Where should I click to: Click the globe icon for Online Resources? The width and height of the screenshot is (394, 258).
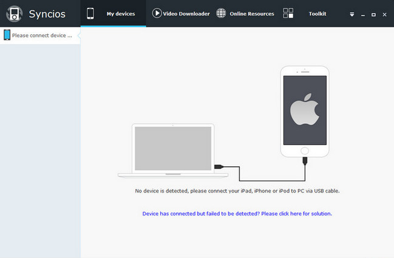click(222, 13)
